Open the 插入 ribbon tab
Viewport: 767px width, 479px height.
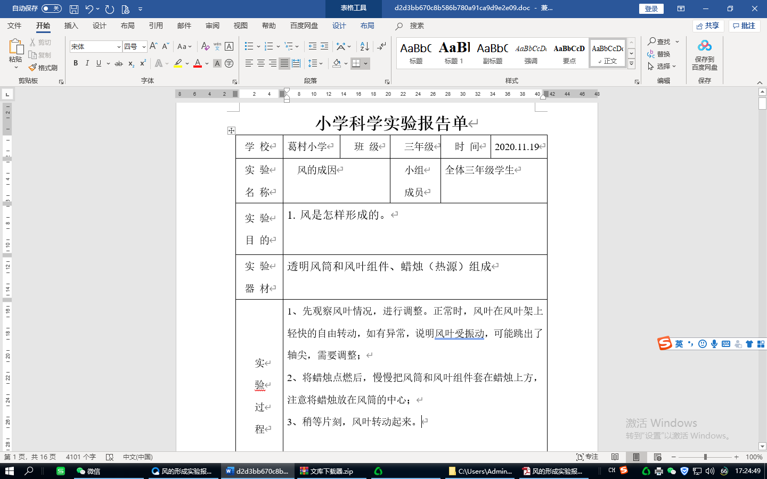pos(71,26)
